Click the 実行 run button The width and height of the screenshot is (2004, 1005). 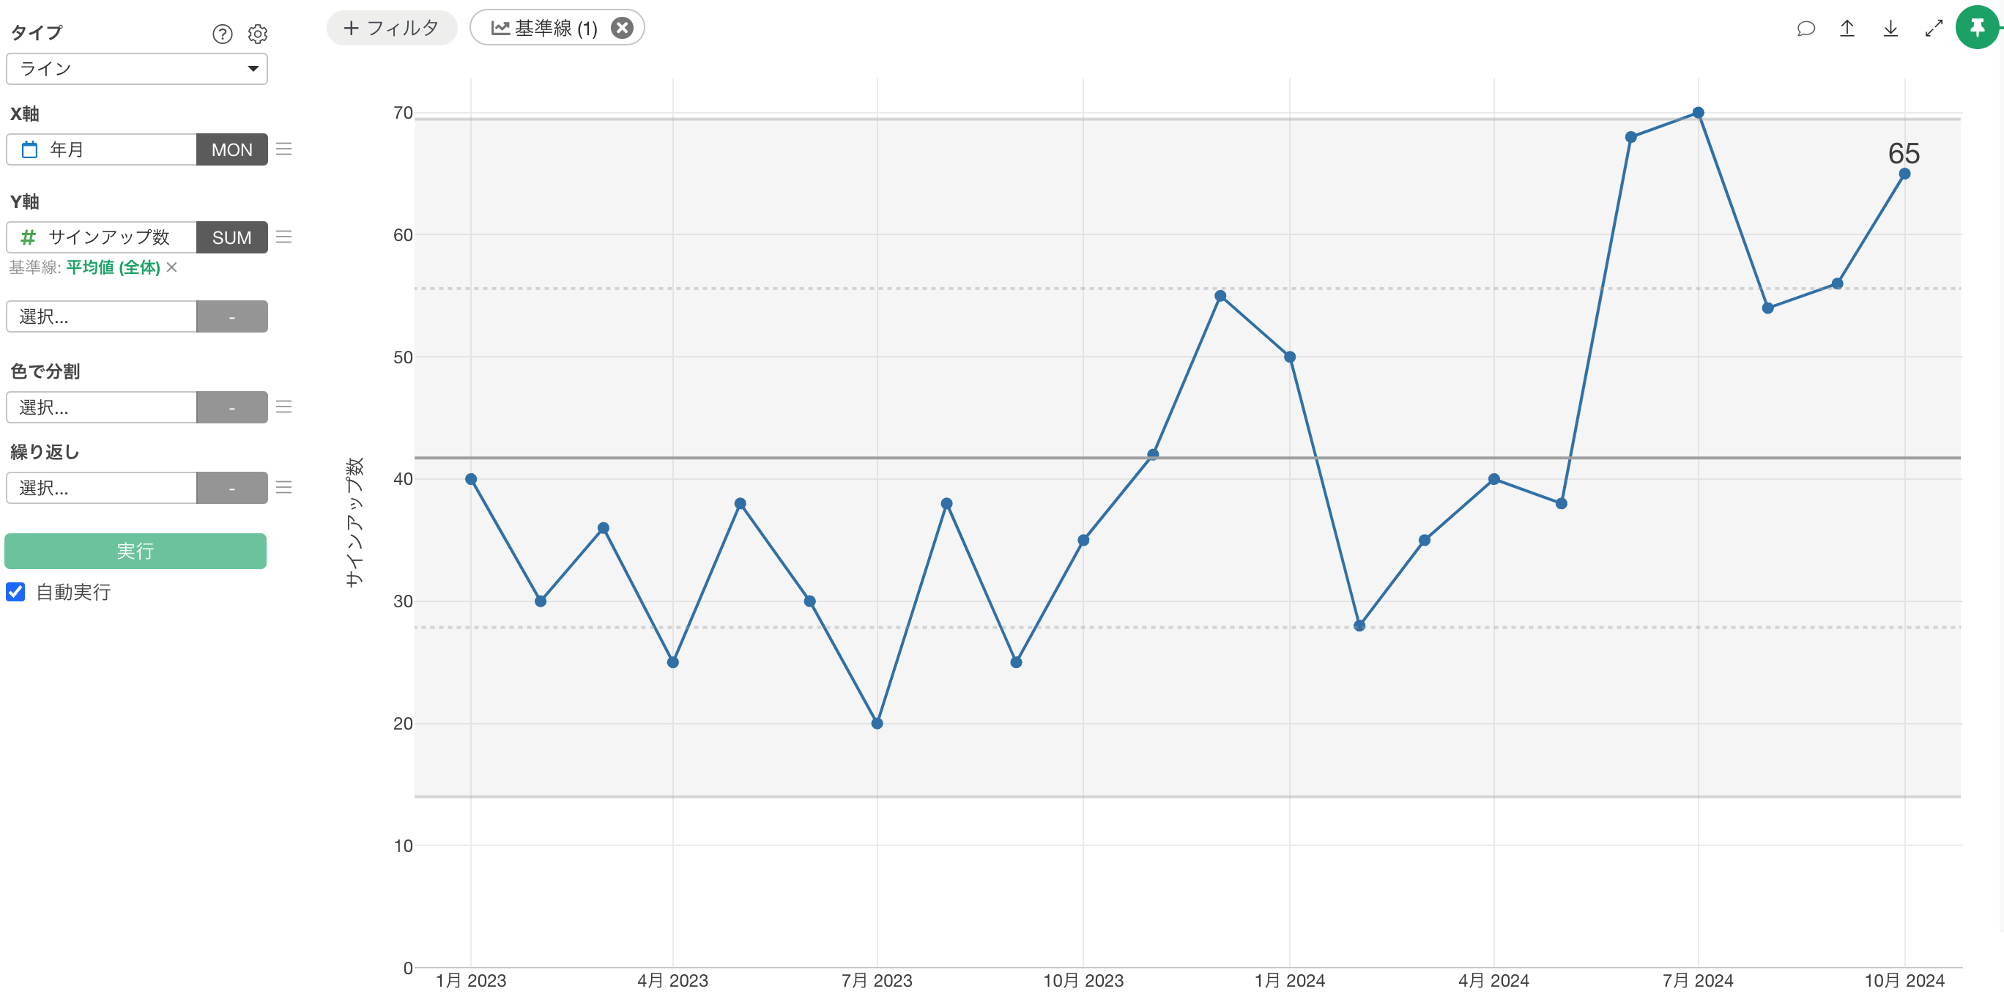click(x=136, y=551)
